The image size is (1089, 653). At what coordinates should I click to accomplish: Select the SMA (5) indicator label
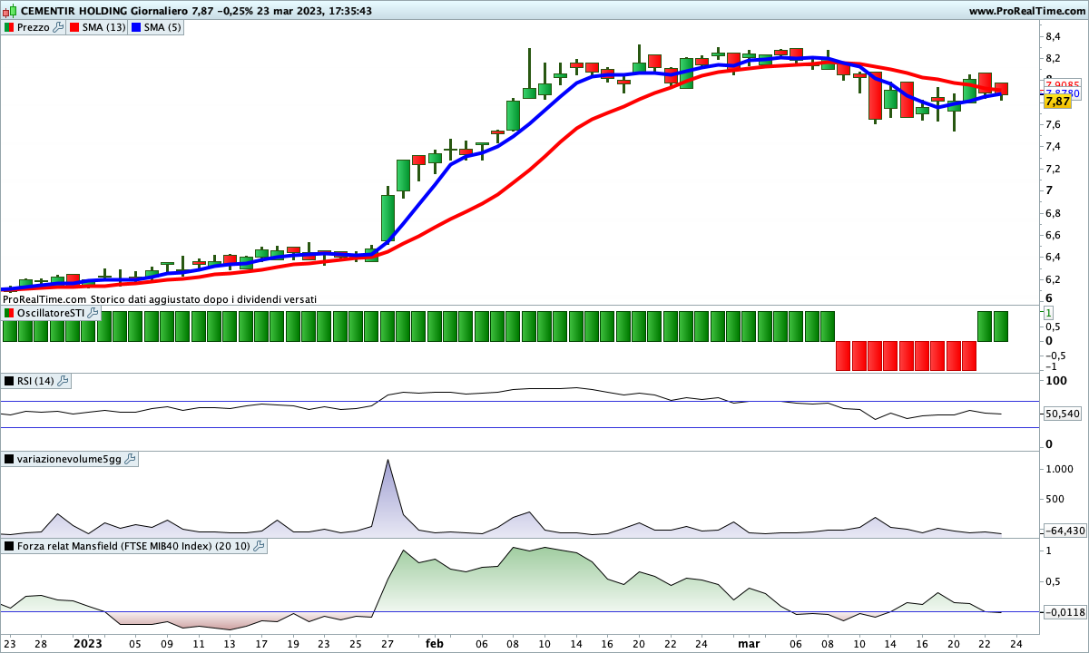(x=162, y=27)
